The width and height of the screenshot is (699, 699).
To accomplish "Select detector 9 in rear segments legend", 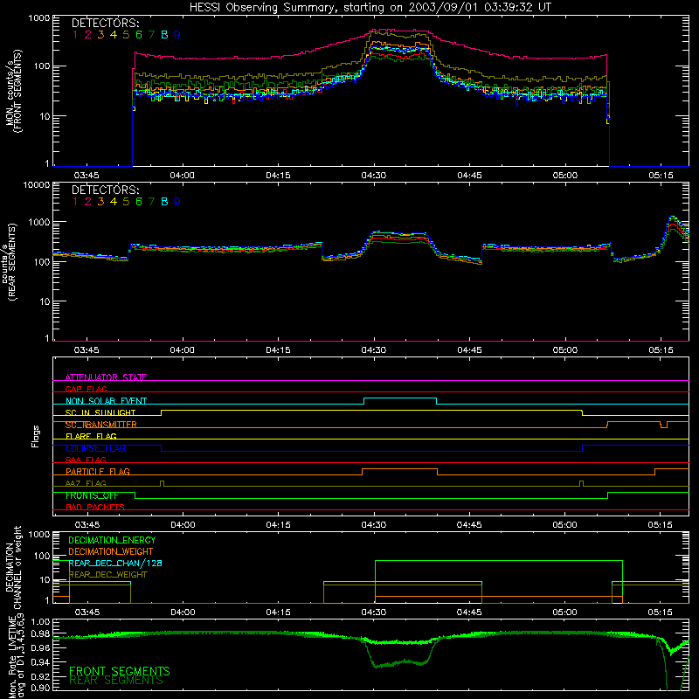I will 177,202.
